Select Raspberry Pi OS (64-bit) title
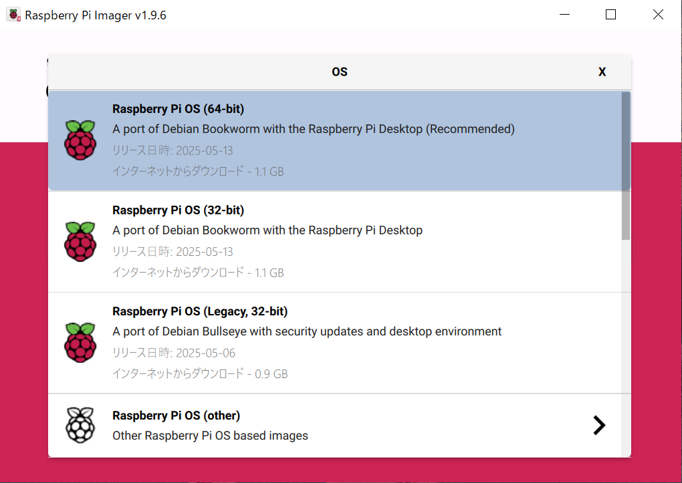This screenshot has height=483, width=682. click(x=178, y=109)
